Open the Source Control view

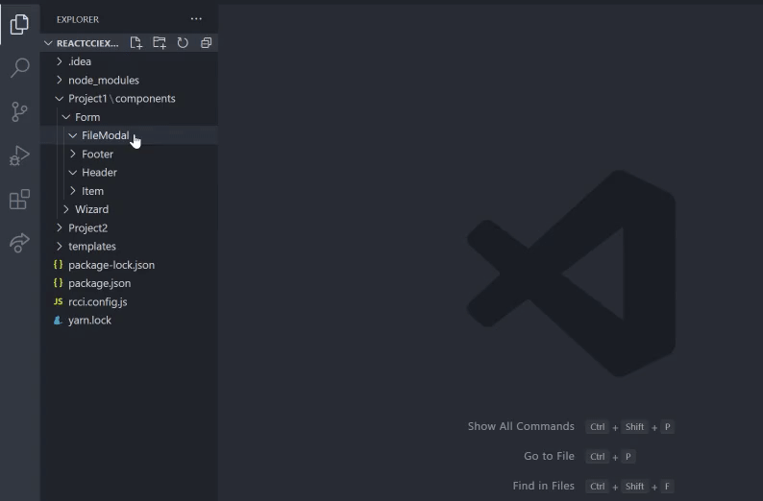(19, 111)
